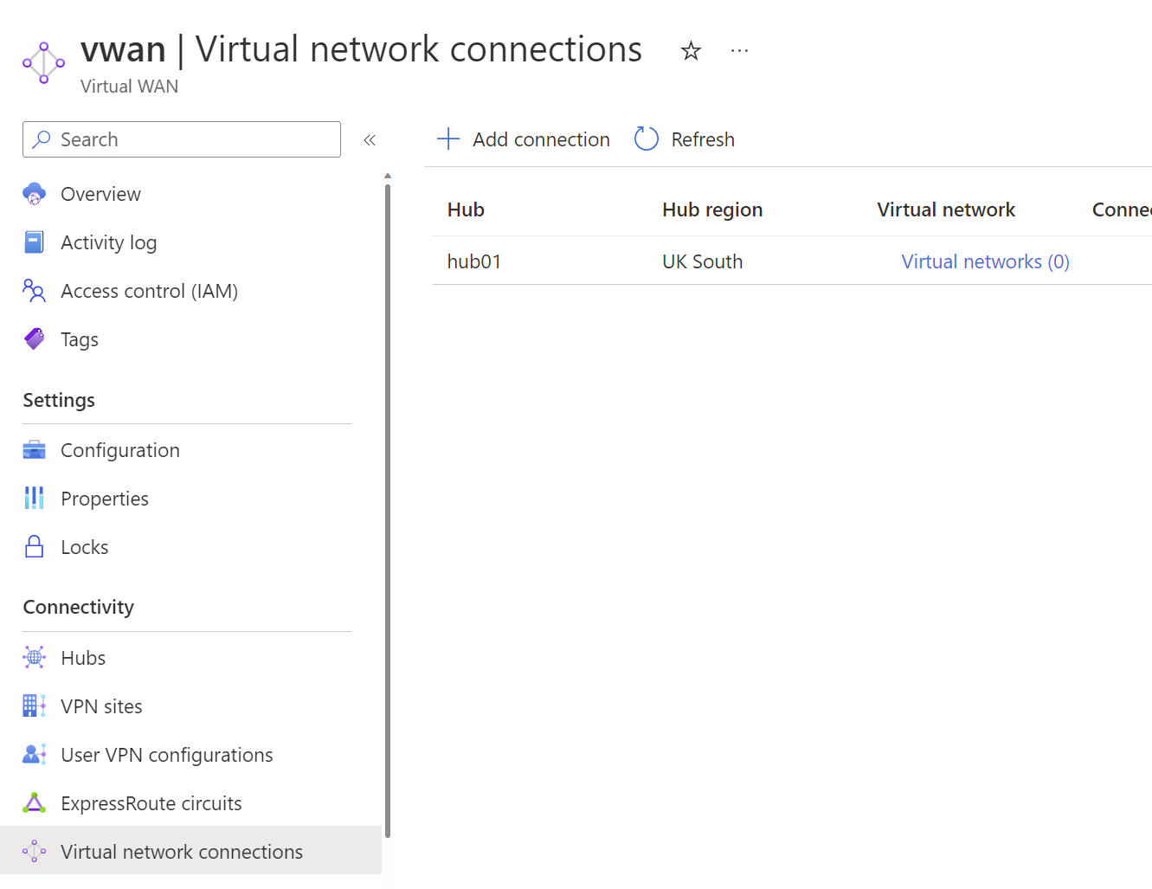Open the Configuration settings icon
The width and height of the screenshot is (1152, 889).
click(34, 449)
